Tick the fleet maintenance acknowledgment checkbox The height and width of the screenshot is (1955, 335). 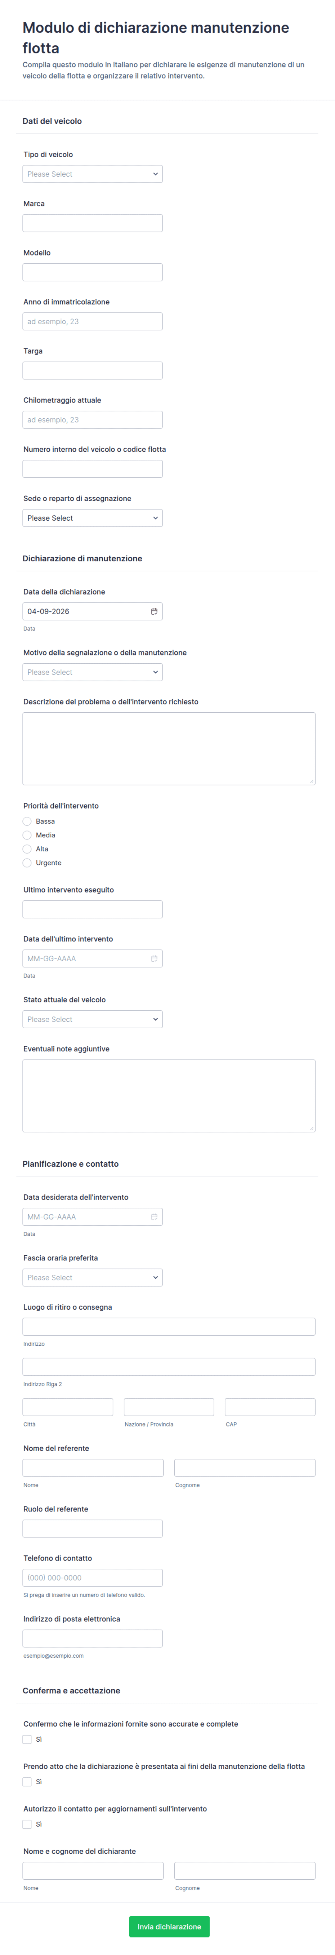27,1782
